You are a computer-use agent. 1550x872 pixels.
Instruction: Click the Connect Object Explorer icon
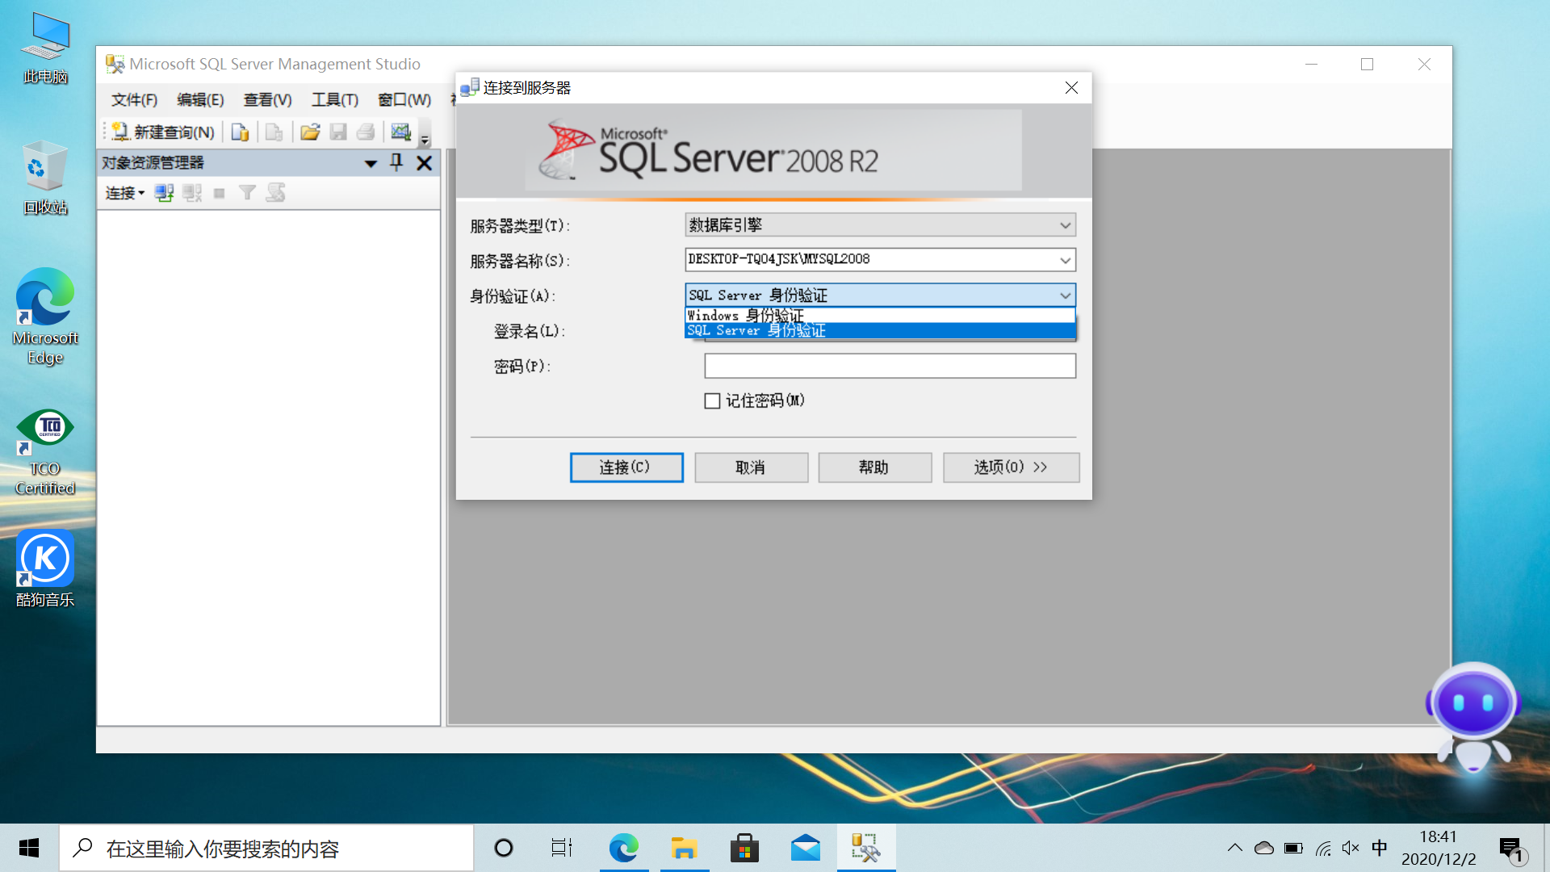click(164, 193)
